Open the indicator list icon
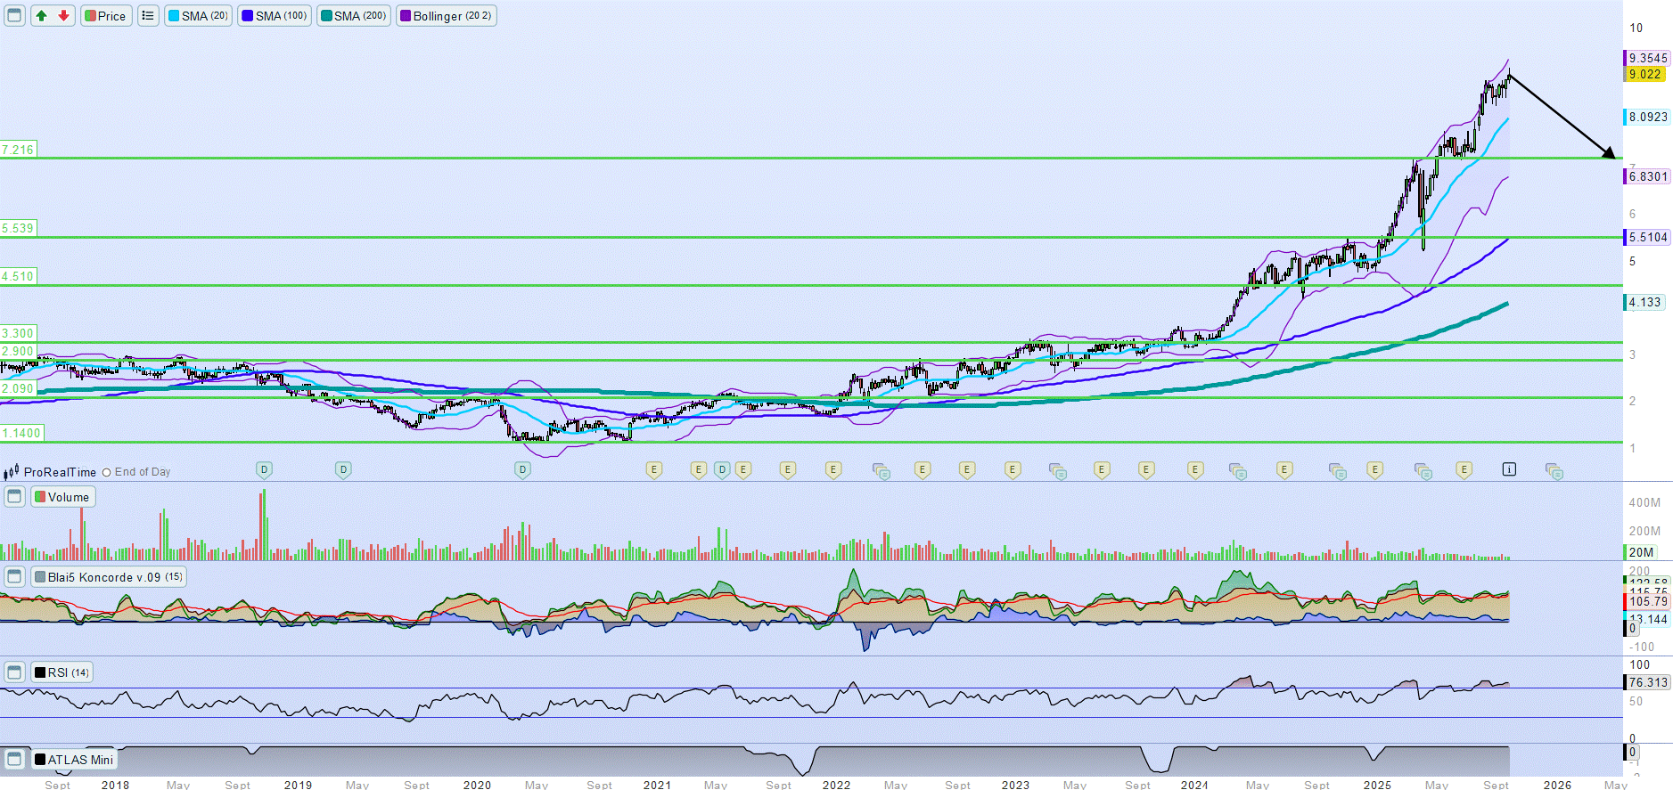This screenshot has height=790, width=1673. pyautogui.click(x=148, y=16)
